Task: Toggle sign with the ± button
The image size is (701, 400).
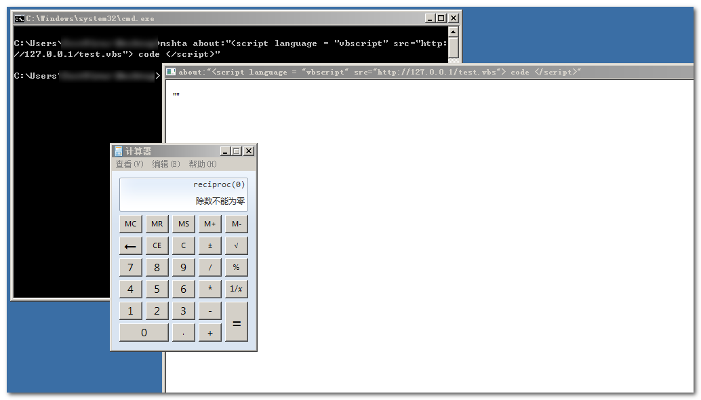Action: (210, 246)
